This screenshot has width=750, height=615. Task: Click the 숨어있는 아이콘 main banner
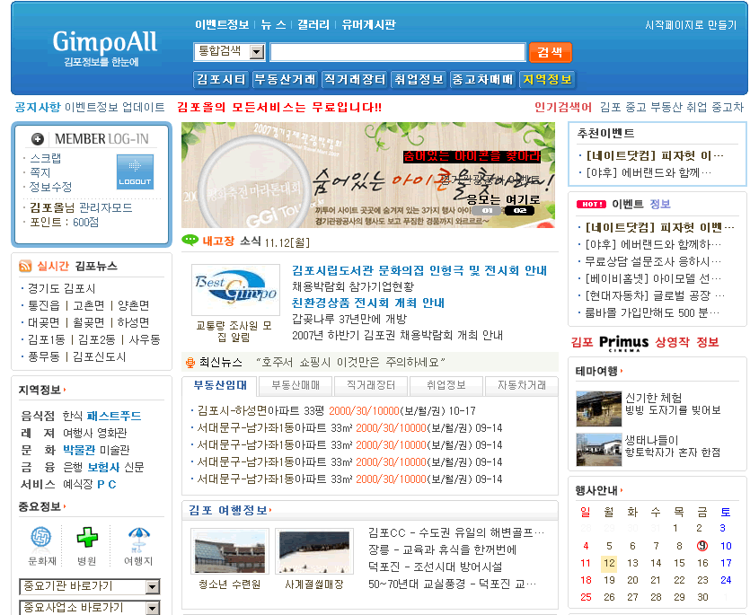368,175
